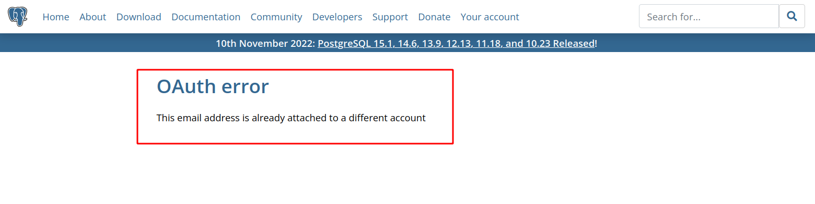The height and width of the screenshot is (204, 815).
Task: Click blank white area right of error box
Action: 627,114
